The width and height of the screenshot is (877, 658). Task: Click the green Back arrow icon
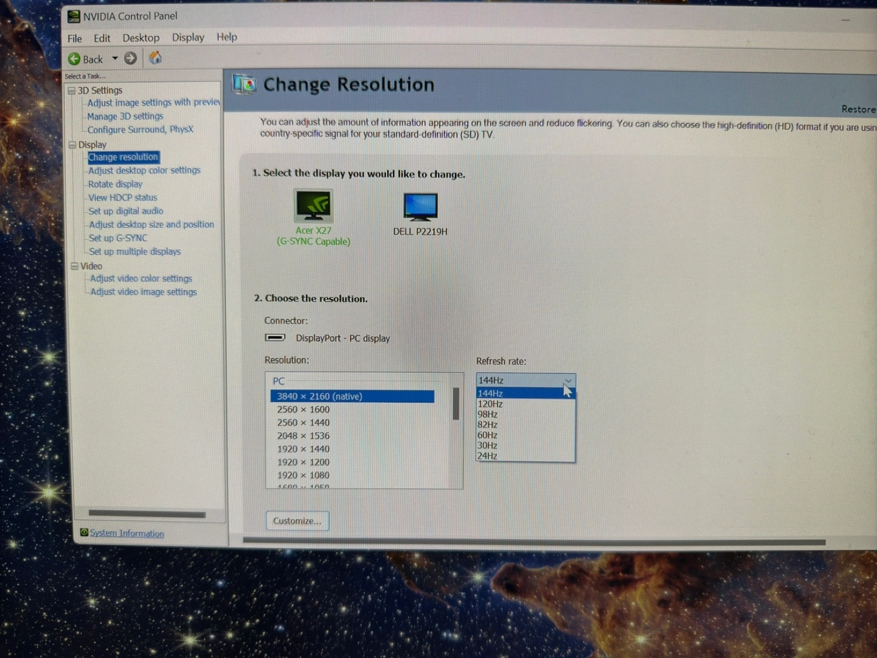point(74,59)
